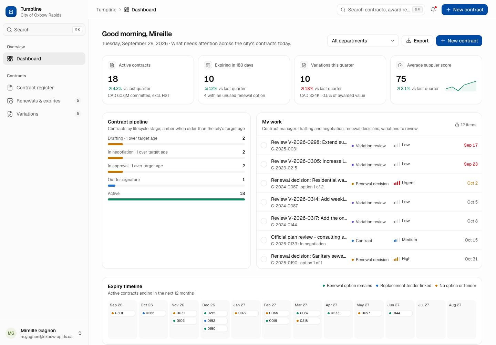This screenshot has height=345, width=496.
Task: Open contract 0301 chip in Sep 26
Action: coord(123,313)
